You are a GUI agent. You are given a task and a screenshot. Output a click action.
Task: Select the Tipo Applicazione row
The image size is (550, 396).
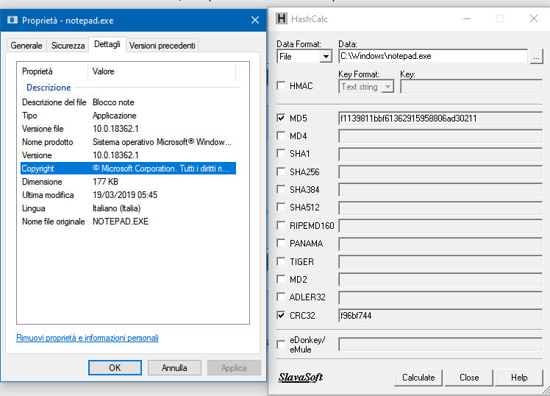128,116
